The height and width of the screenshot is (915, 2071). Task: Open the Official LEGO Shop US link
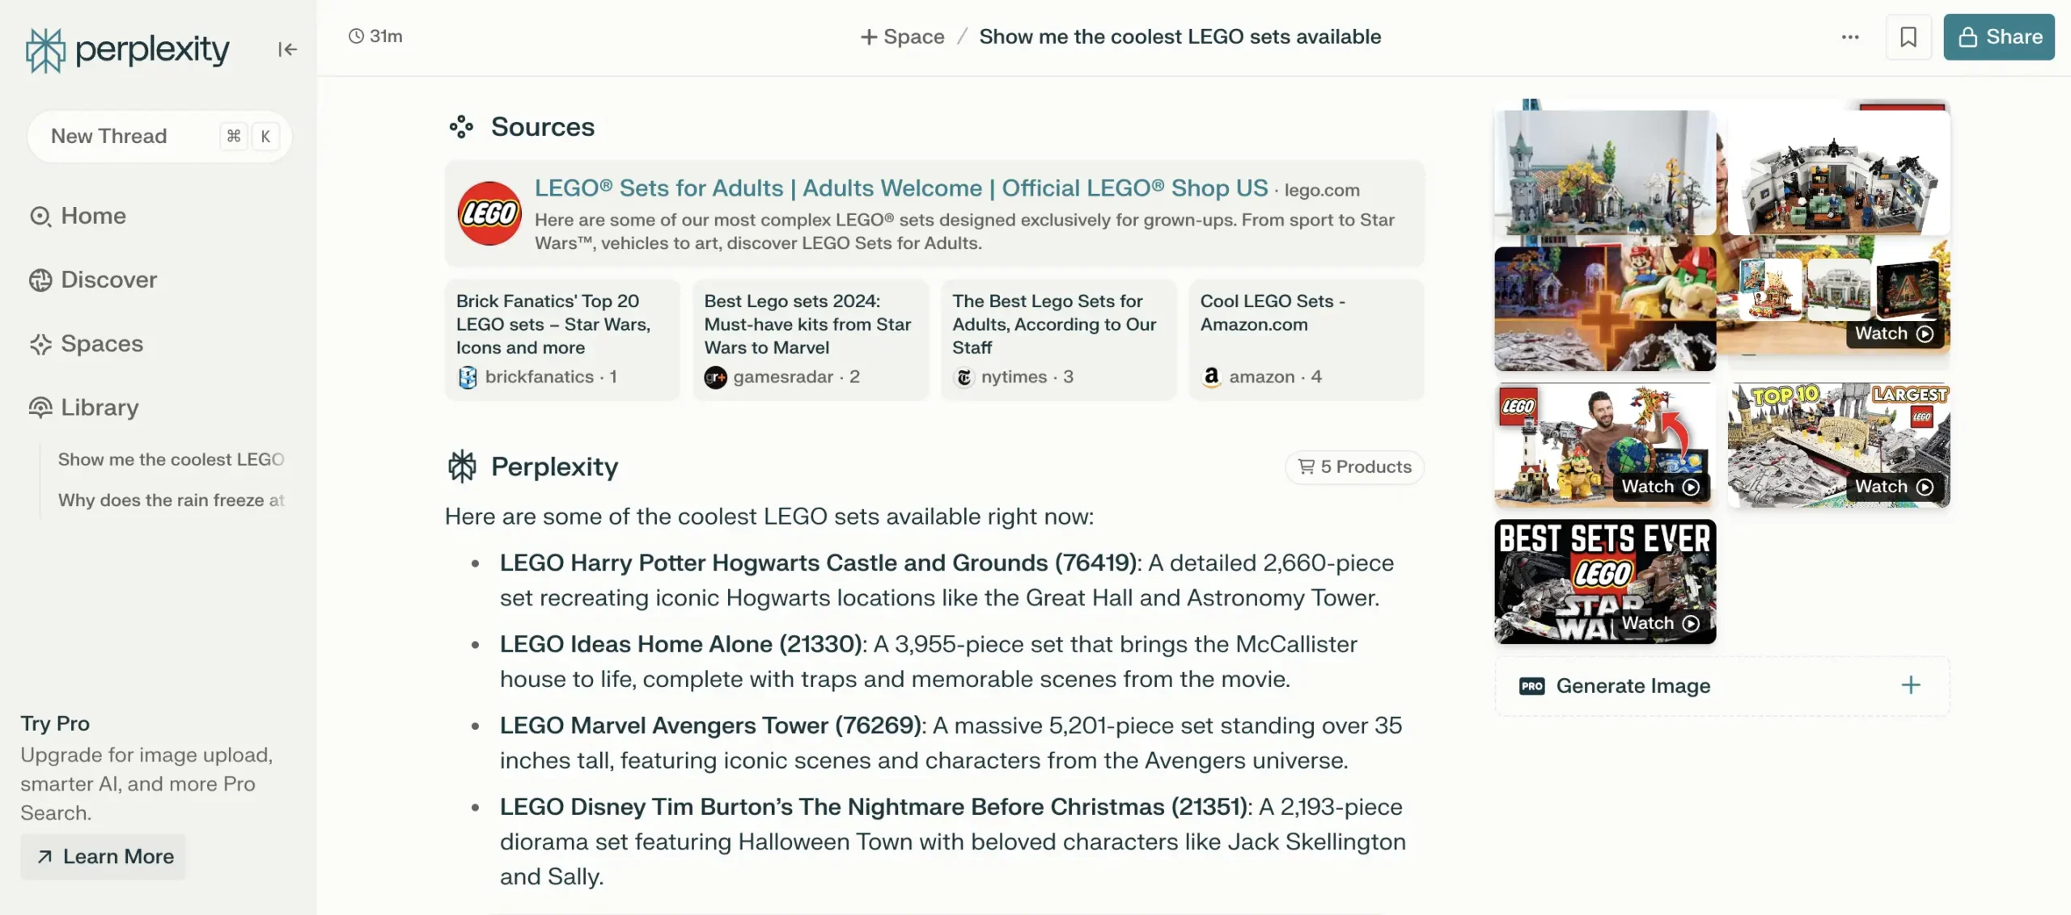(901, 188)
